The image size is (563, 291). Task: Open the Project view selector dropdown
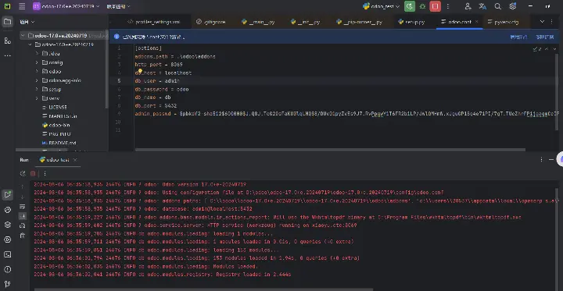tap(27, 22)
